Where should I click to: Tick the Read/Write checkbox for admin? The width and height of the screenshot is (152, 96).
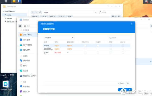click(98, 45)
